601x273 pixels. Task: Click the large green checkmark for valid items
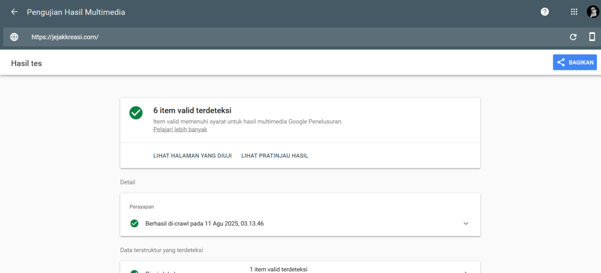click(x=136, y=113)
